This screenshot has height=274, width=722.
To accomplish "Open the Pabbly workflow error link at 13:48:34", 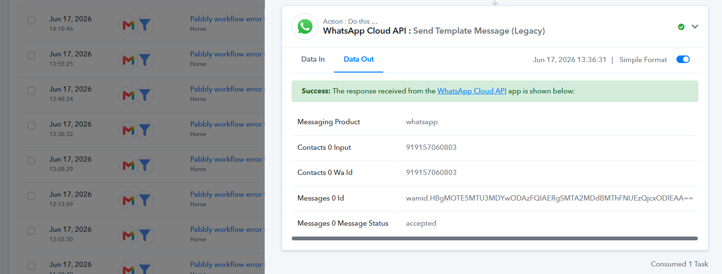I will click(227, 89).
